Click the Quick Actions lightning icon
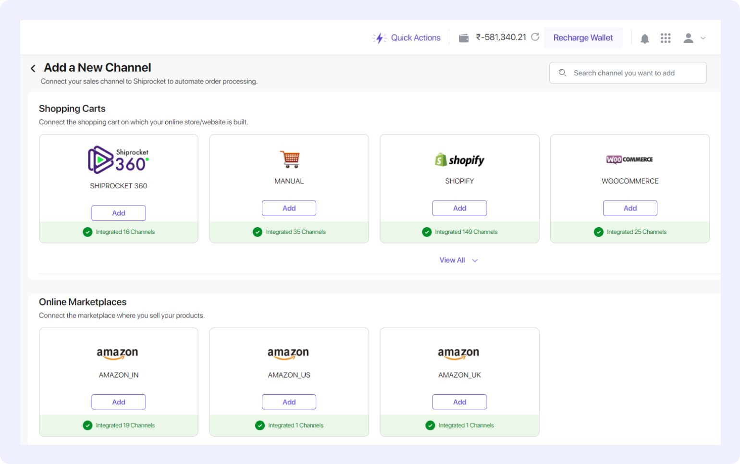 coord(380,38)
